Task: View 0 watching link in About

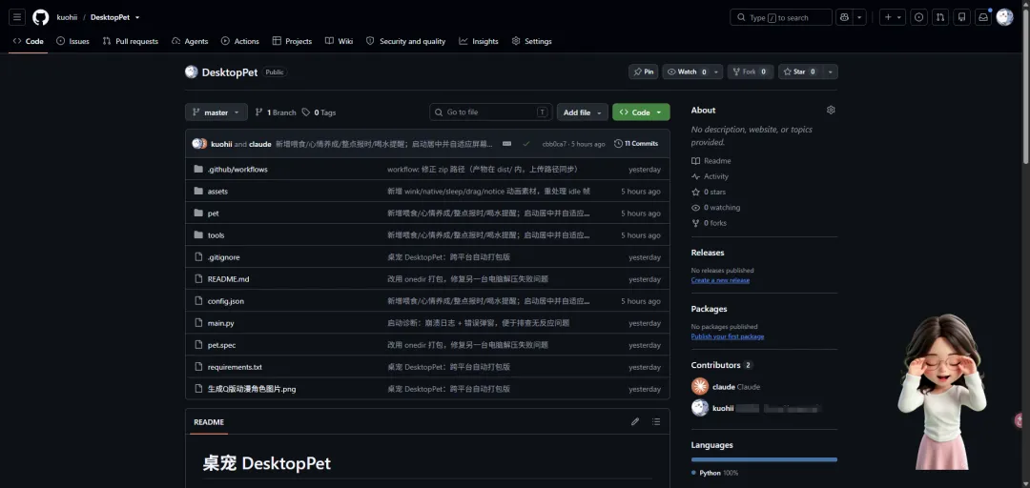Action: click(715, 208)
